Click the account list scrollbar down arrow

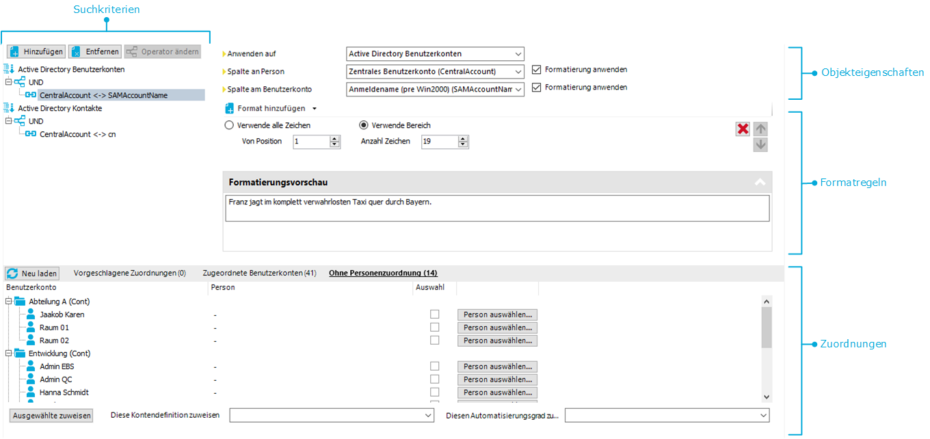pos(766,397)
